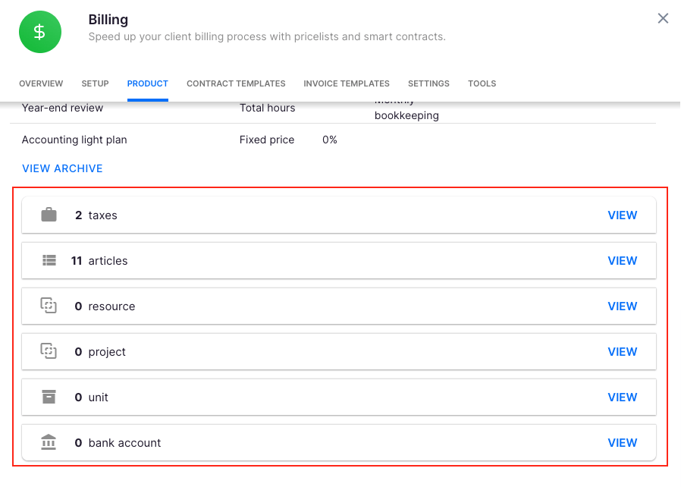Click the '0 bank account' label

tap(118, 443)
